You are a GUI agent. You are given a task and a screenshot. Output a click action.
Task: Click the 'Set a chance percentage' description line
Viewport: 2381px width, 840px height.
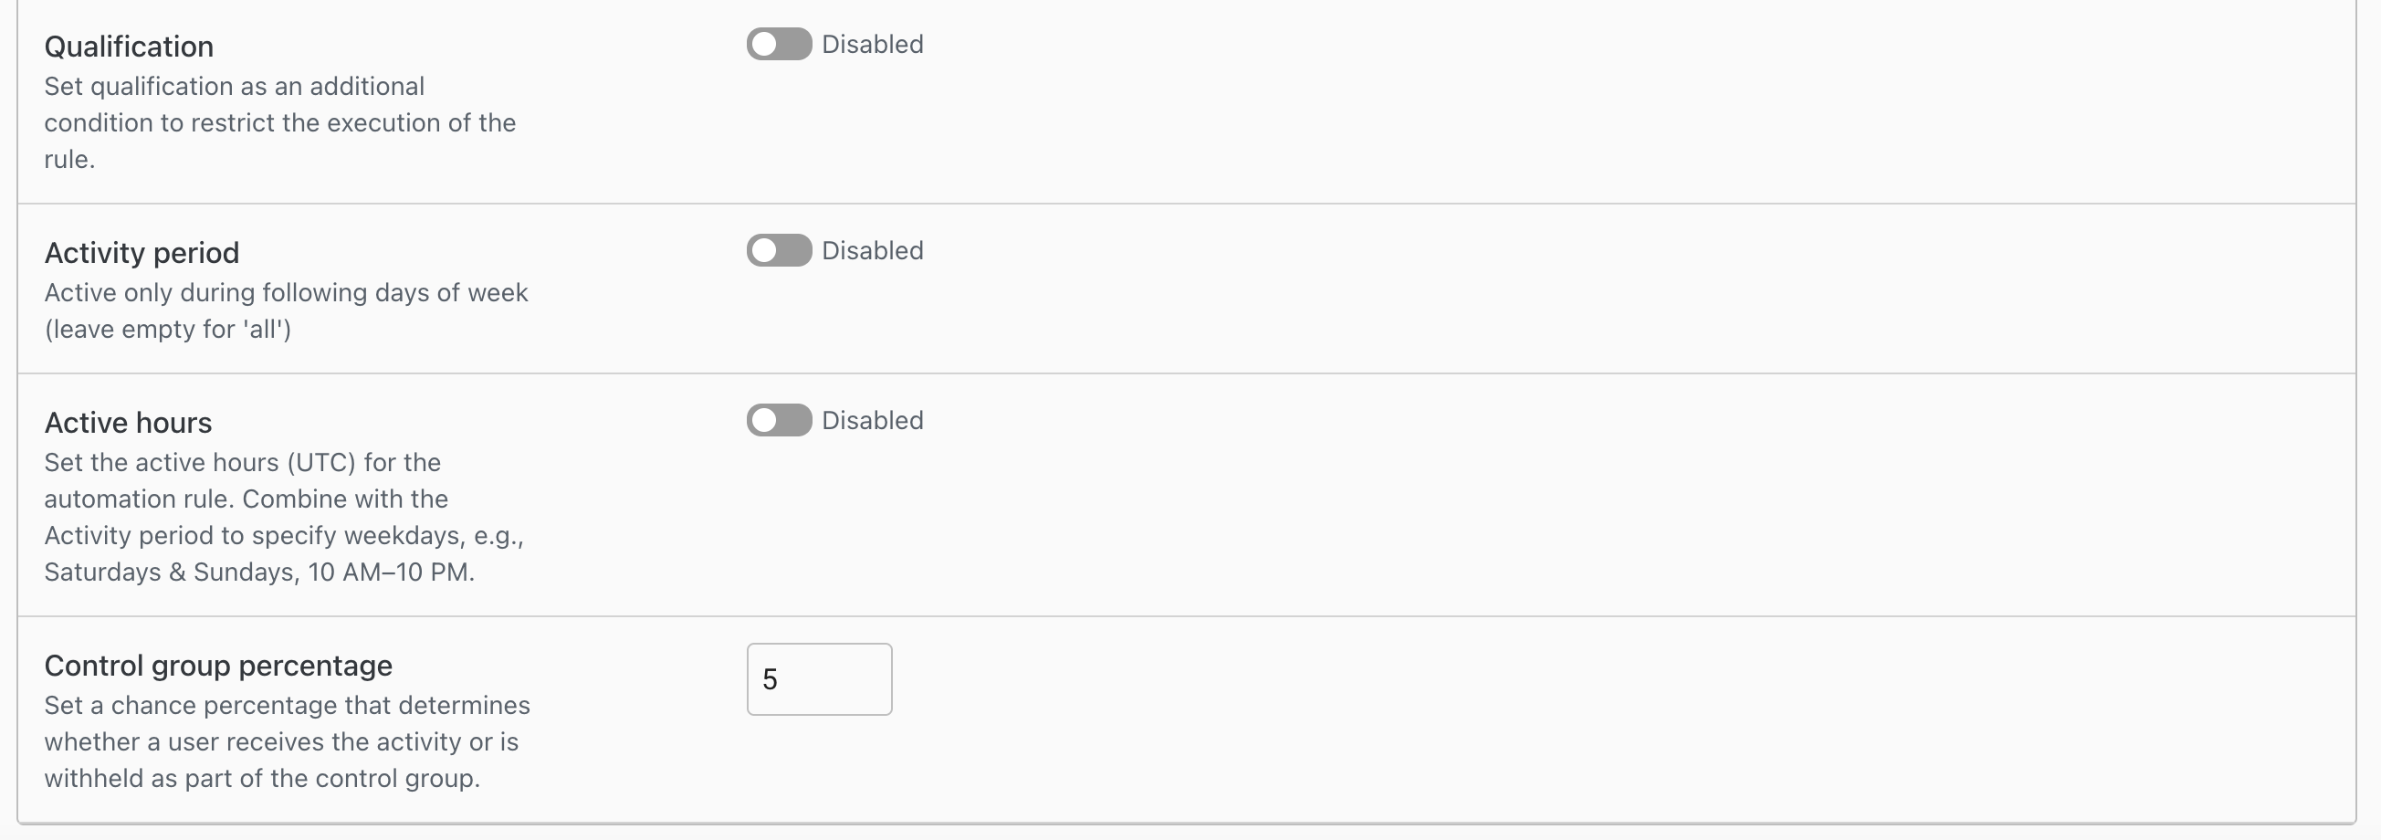pos(287,705)
